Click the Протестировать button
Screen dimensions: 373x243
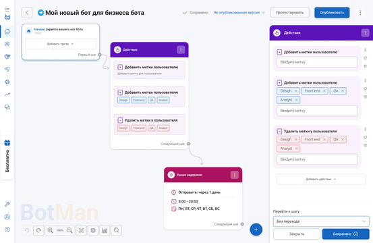[x=290, y=13]
